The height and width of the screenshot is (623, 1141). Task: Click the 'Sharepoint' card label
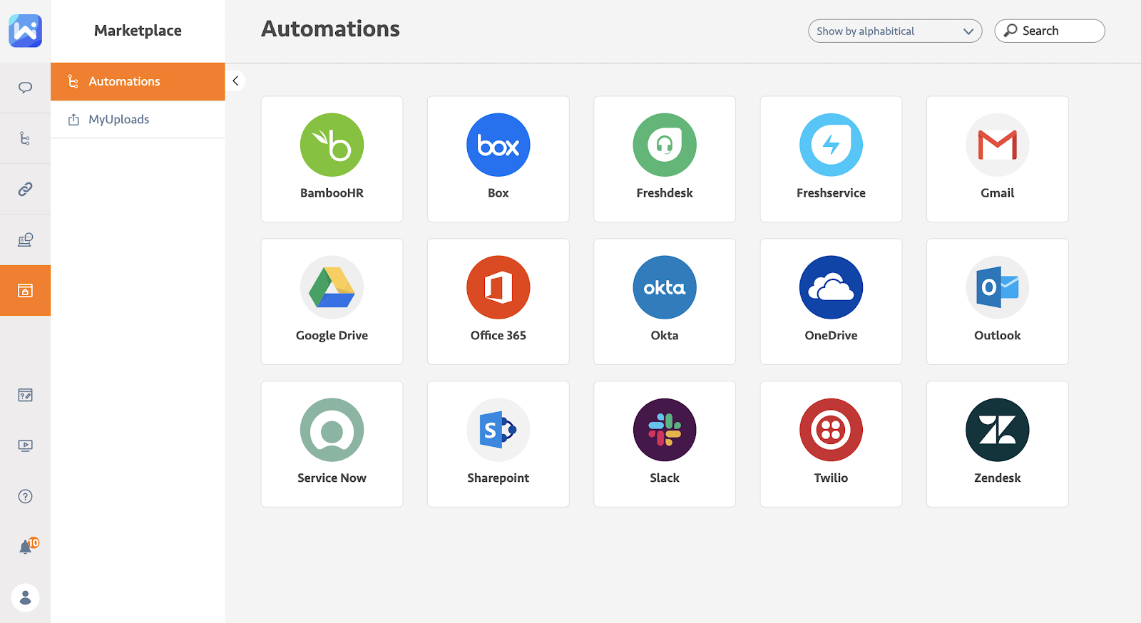point(498,478)
